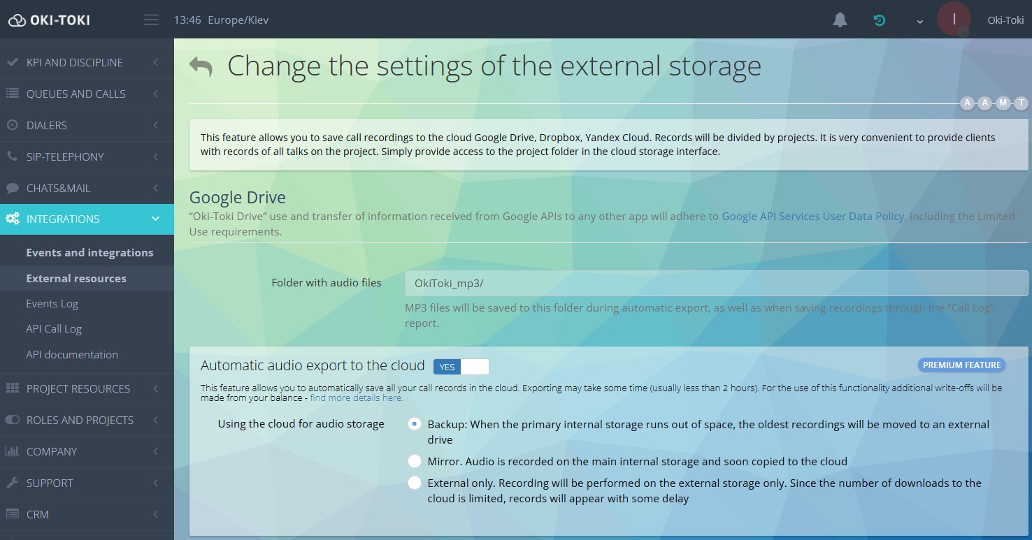This screenshot has height=540, width=1032.
Task: Open Events and integrations submenu item
Action: (x=89, y=253)
